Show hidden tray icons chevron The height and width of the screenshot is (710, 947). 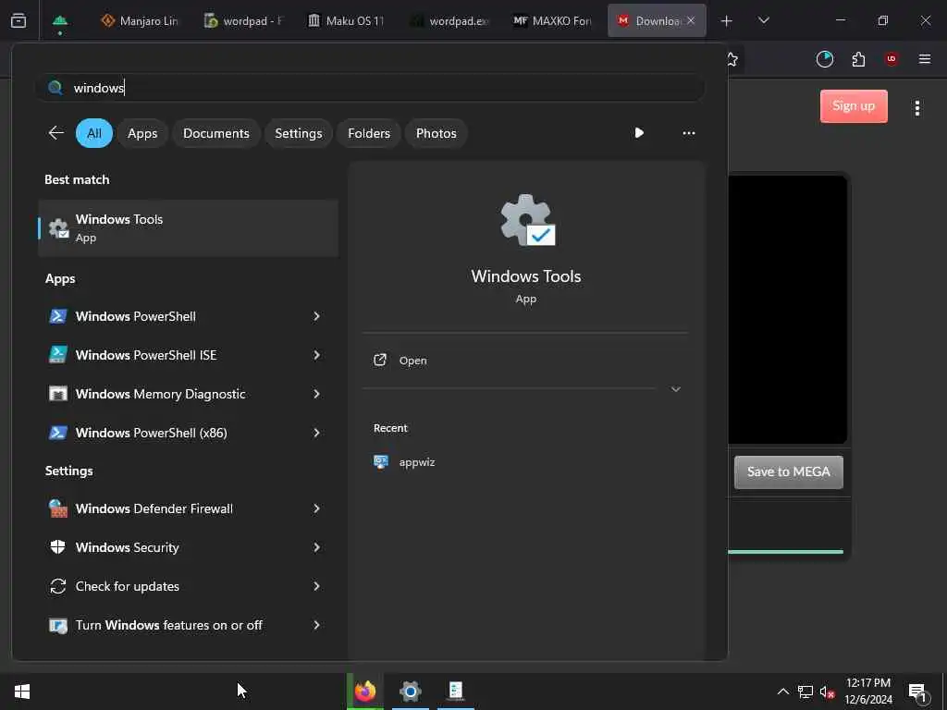coord(782,692)
